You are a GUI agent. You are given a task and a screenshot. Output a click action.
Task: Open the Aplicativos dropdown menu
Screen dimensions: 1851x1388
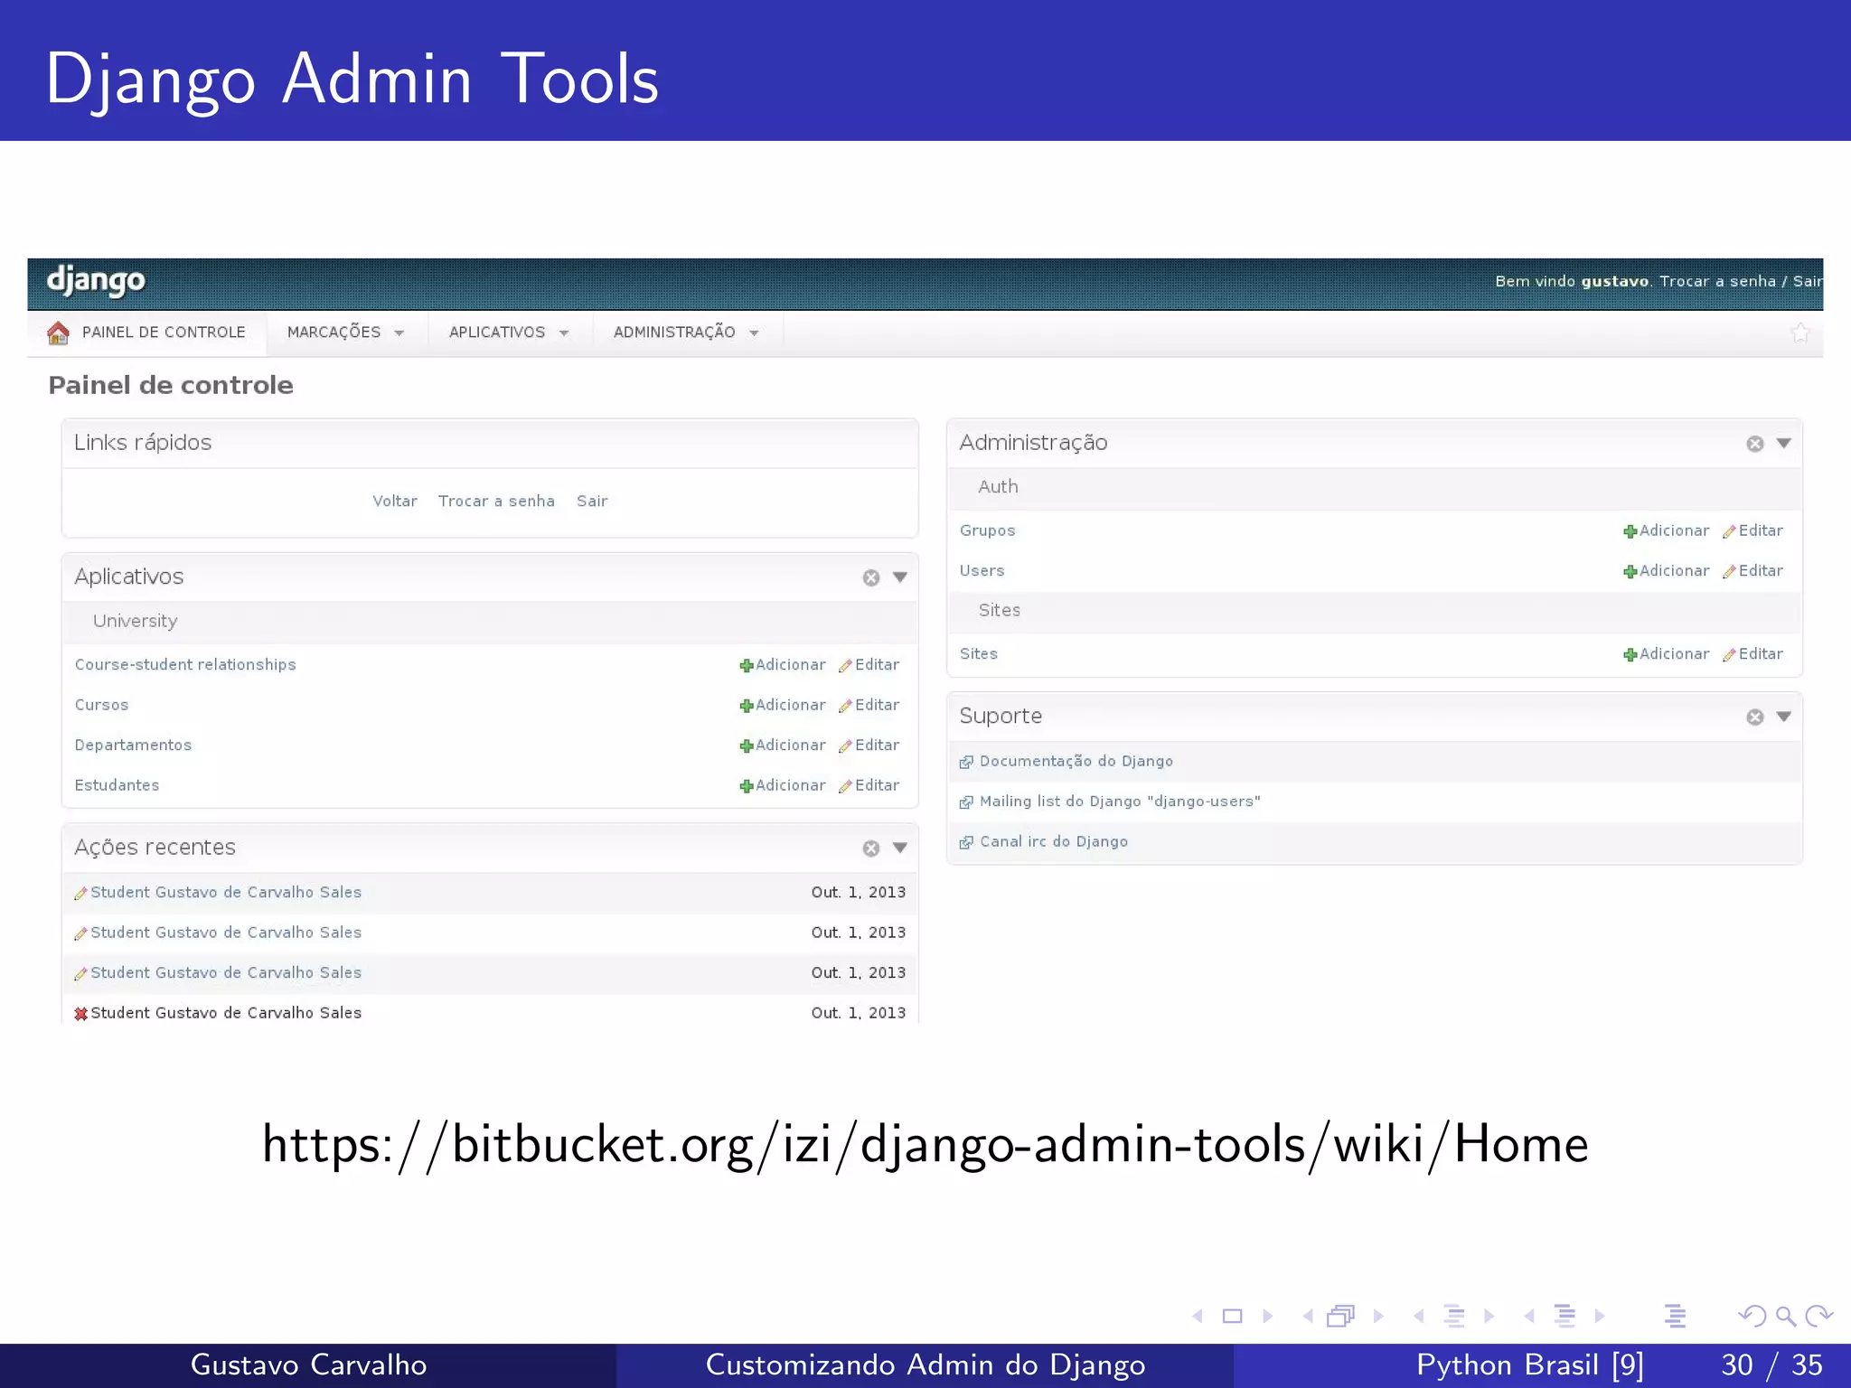tap(510, 333)
